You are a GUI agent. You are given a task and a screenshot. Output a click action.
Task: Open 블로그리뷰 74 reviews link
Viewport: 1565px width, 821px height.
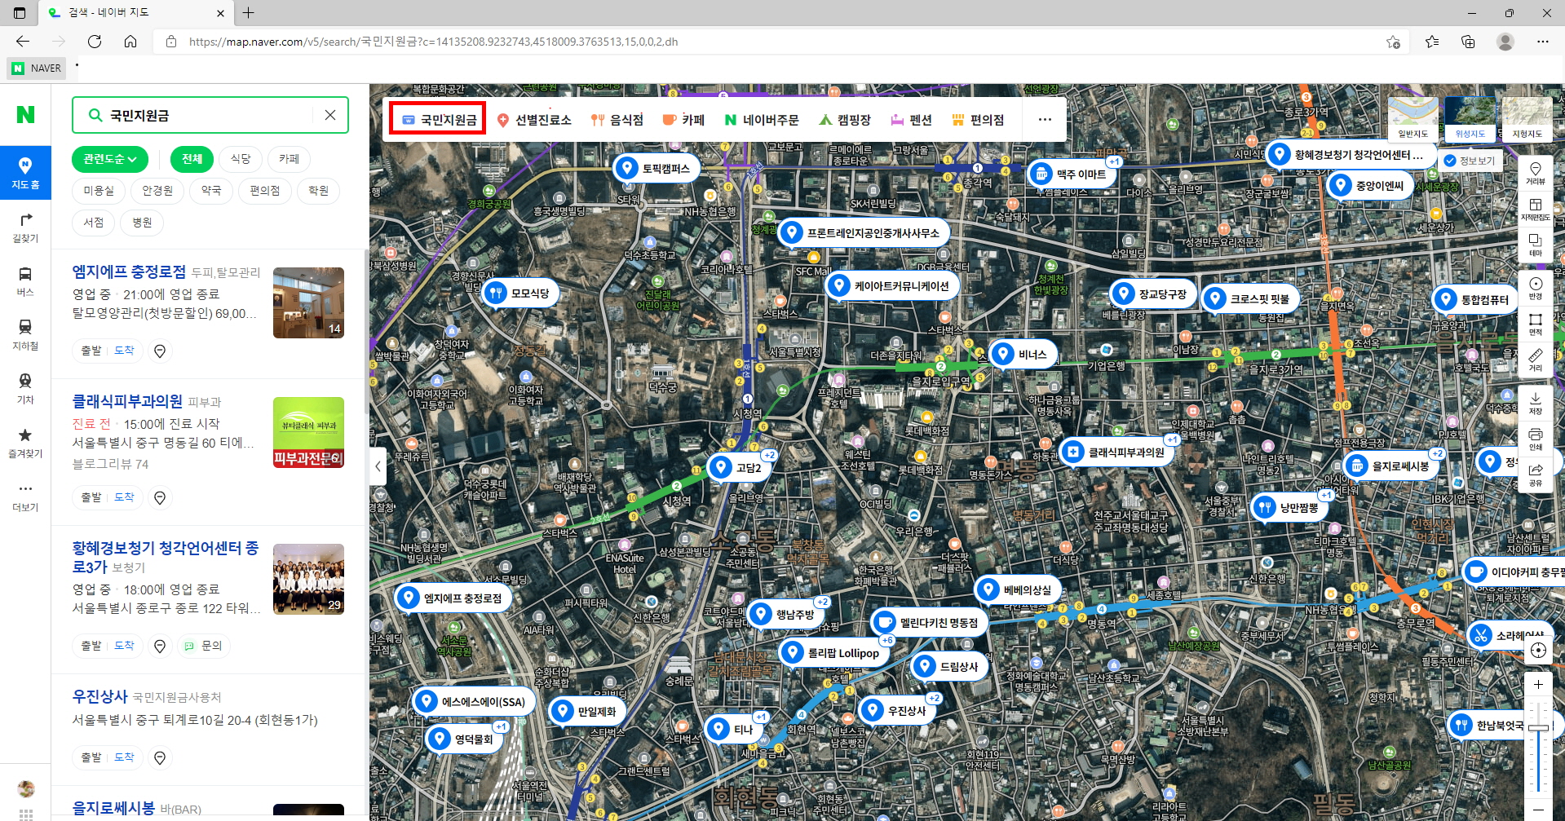[111, 464]
